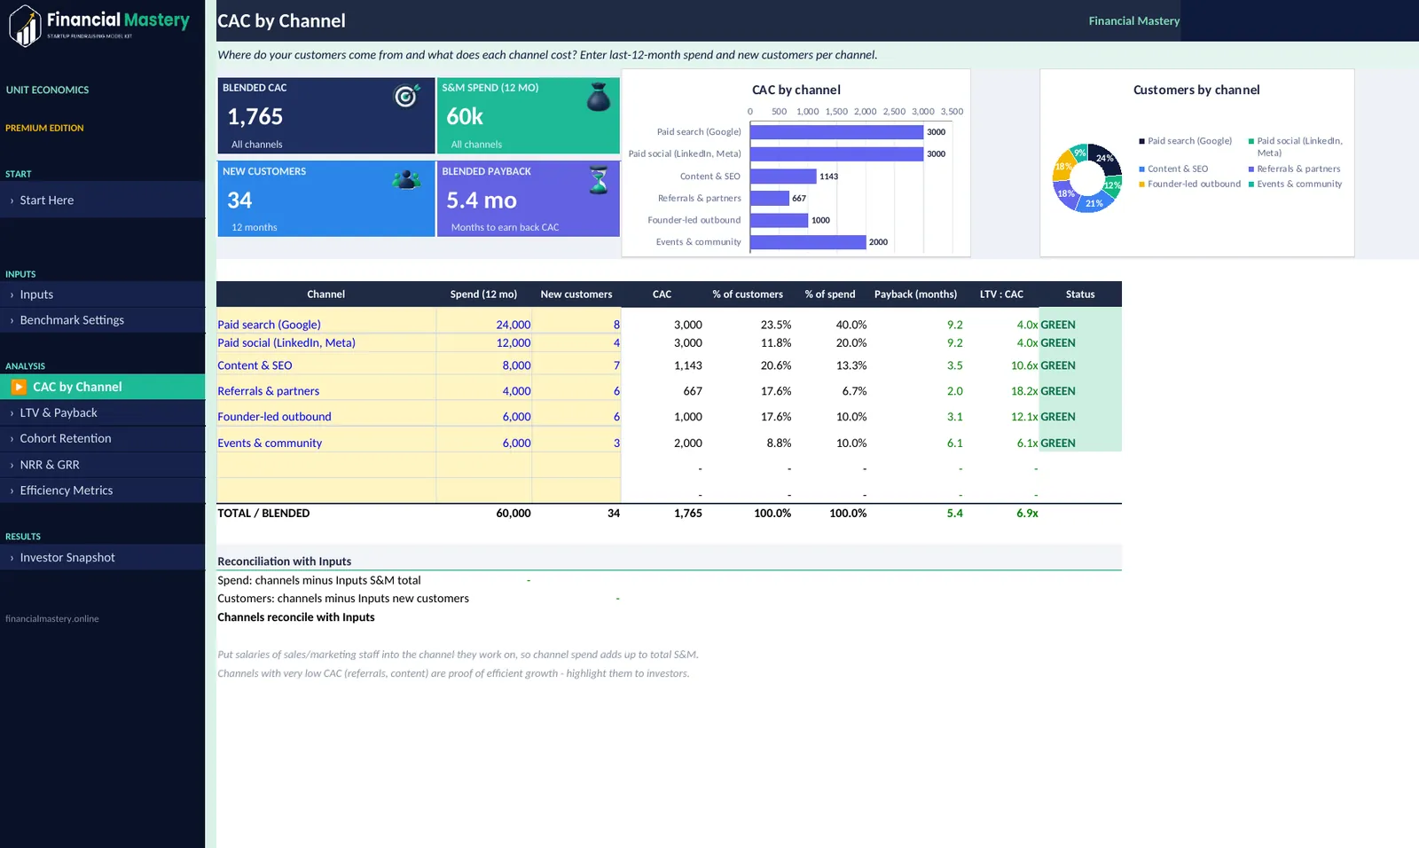The image size is (1419, 848).
Task: Select Content & SEO spend cell 8,000
Action: [x=484, y=365]
